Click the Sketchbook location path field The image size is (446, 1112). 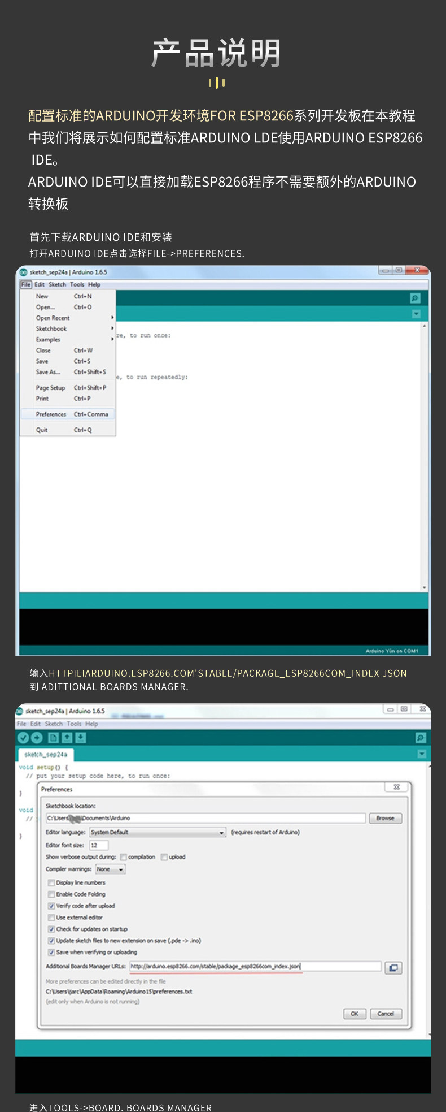pyautogui.click(x=205, y=818)
